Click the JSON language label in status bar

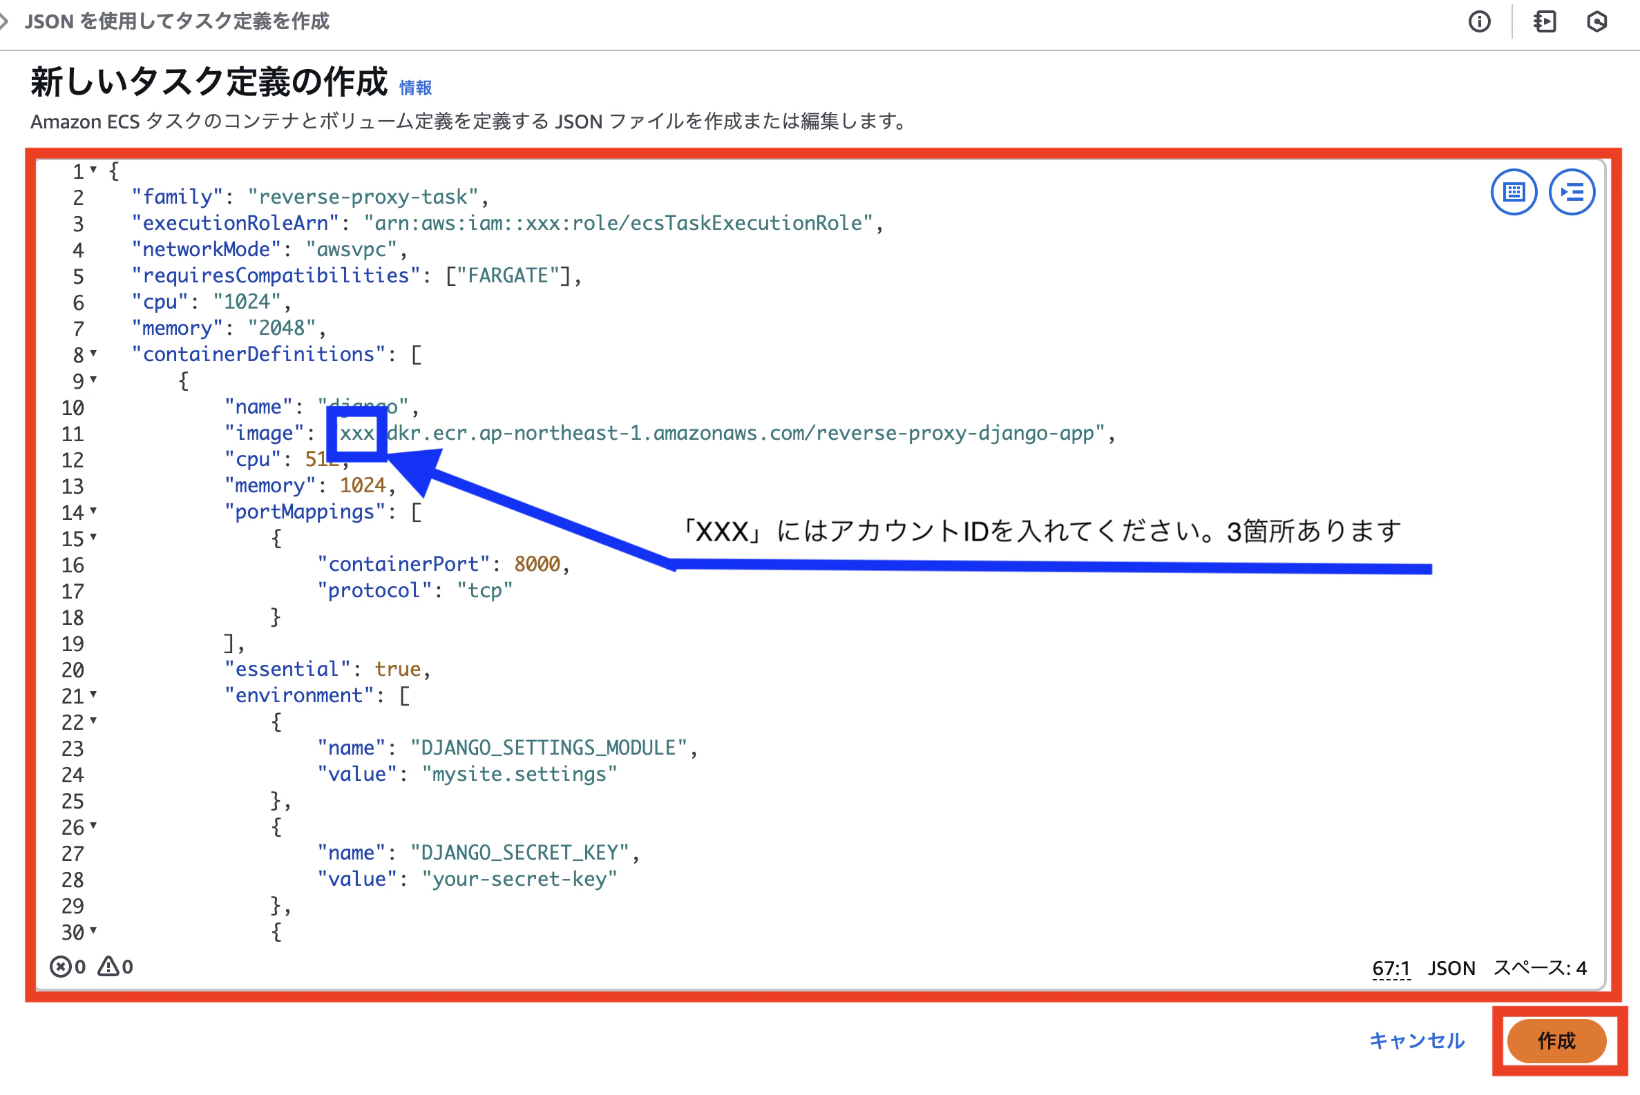[x=1451, y=968]
